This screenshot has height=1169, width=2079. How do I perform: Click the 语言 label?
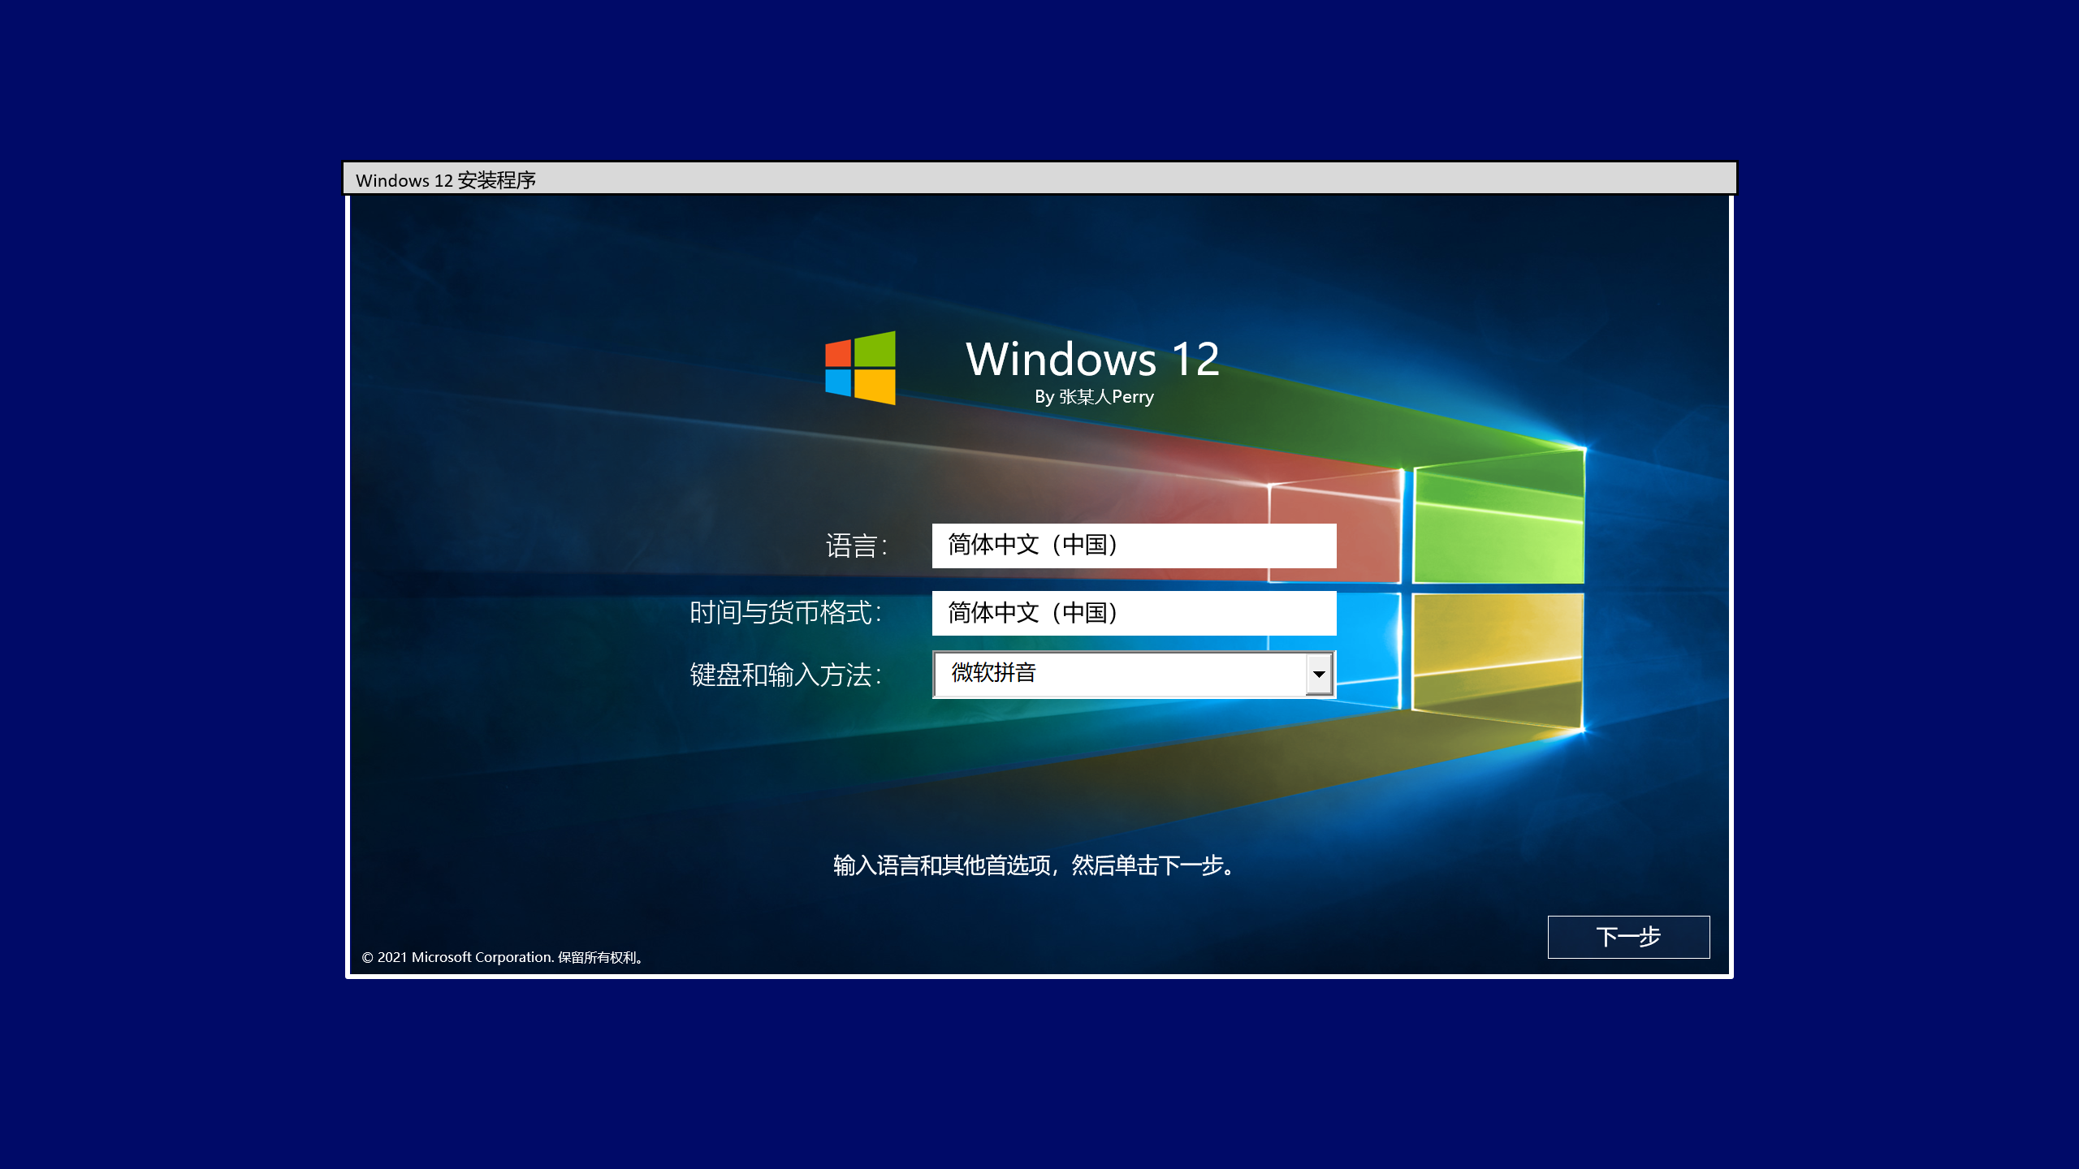[x=856, y=546]
